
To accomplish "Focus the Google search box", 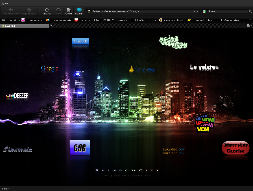I will click(228, 11).
